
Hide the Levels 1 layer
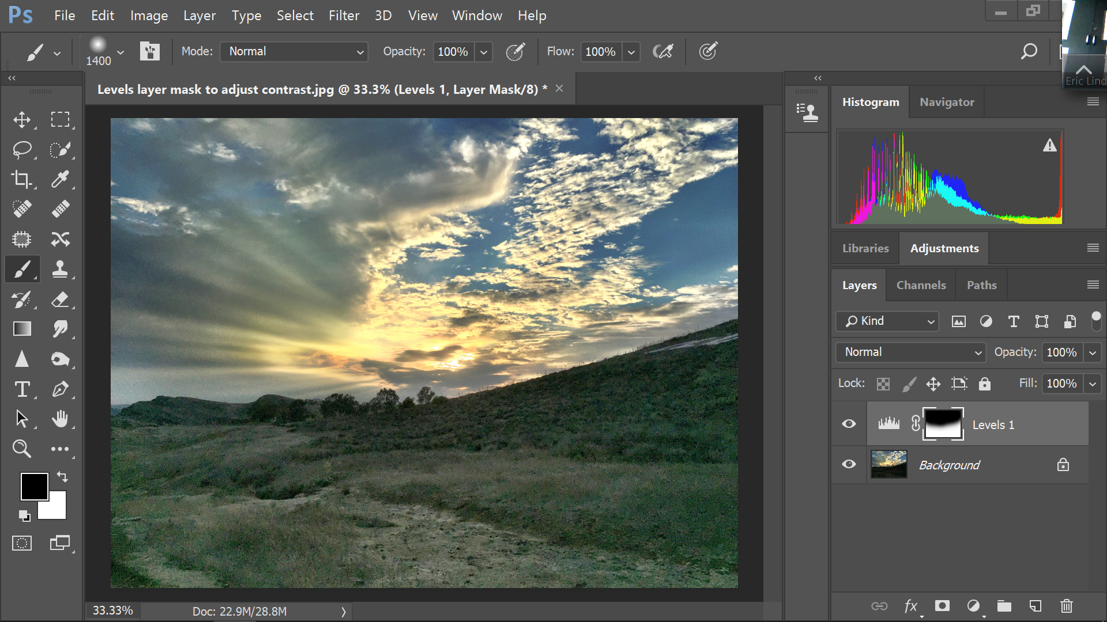(849, 424)
